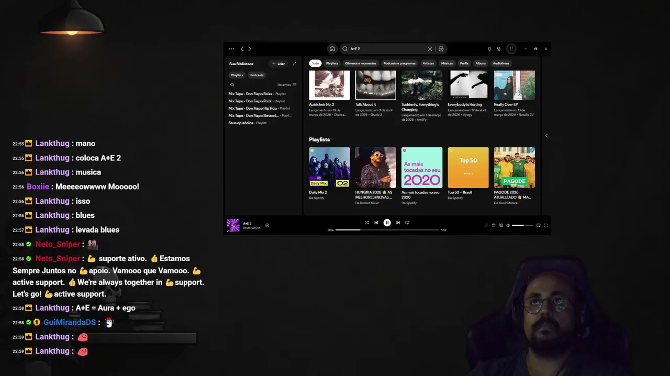
Task: Open Really Over EP album cover
Action: click(515, 85)
